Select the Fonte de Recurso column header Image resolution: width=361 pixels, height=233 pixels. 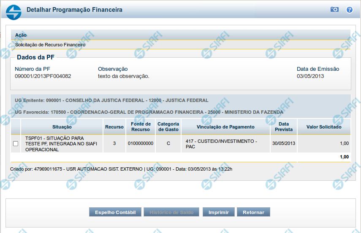pyautogui.click(x=141, y=127)
